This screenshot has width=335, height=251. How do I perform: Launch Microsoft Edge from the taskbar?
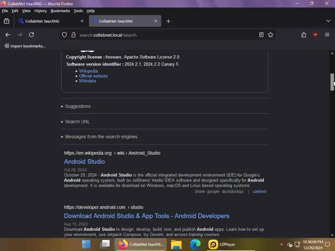[195, 244]
